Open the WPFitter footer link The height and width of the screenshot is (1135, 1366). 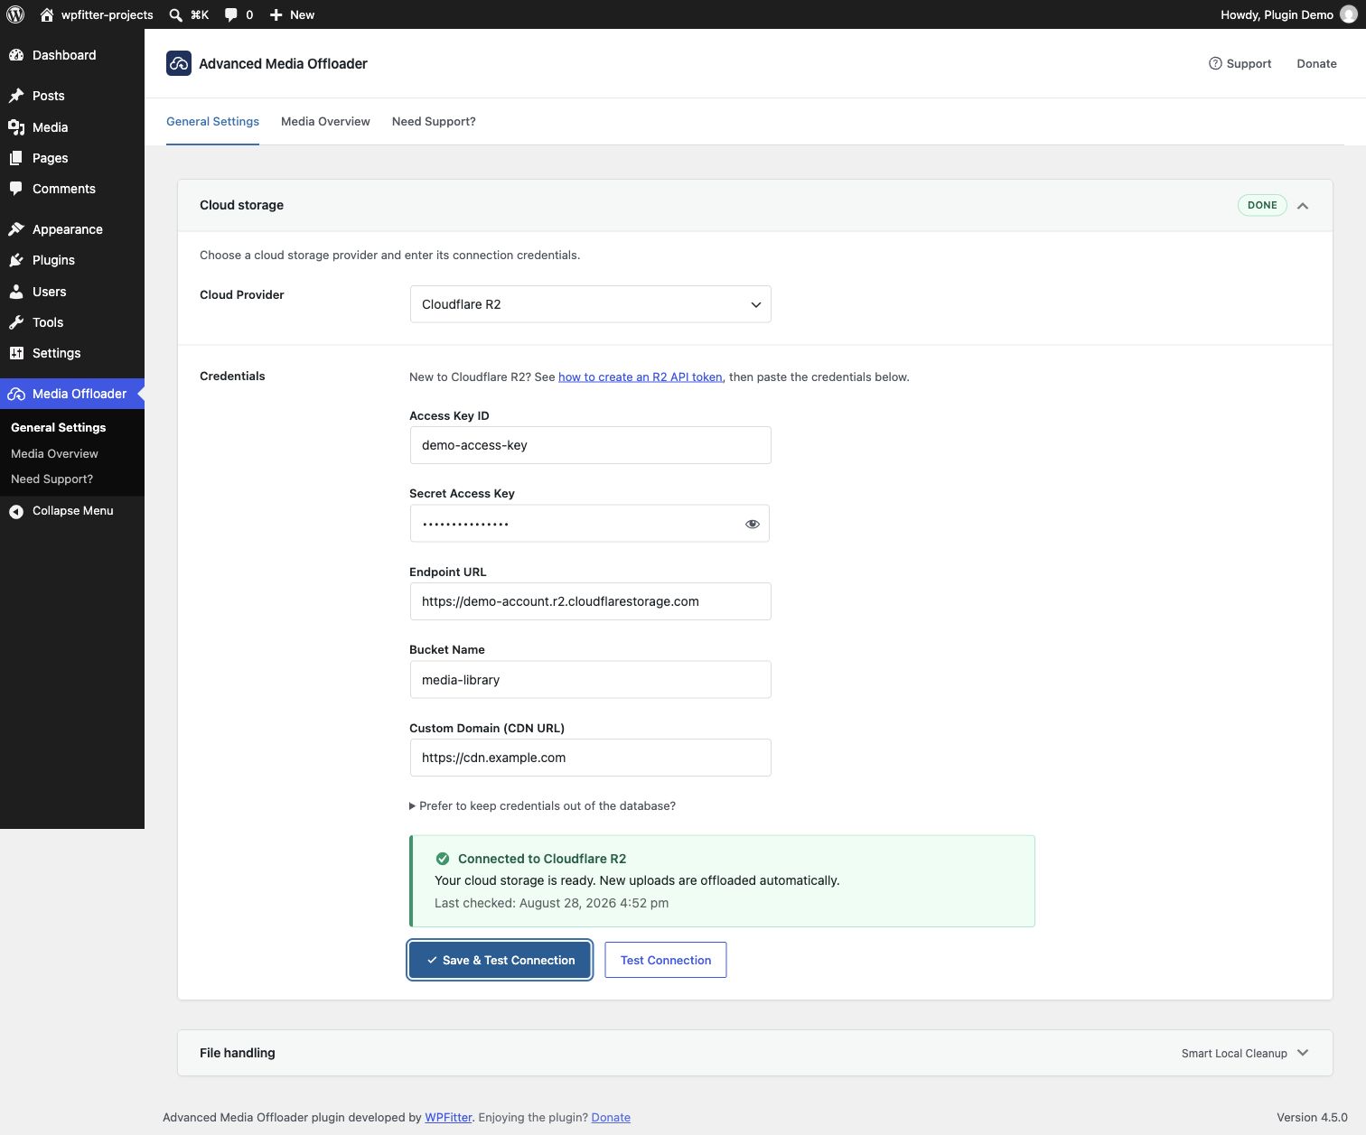tap(448, 1117)
